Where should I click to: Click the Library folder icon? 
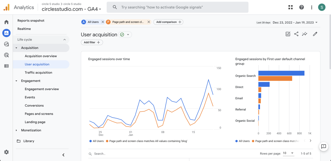(x=18, y=141)
